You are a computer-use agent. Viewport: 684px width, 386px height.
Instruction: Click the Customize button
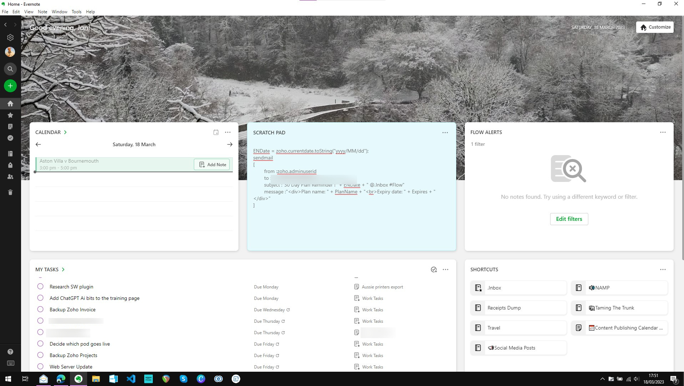pyautogui.click(x=655, y=27)
